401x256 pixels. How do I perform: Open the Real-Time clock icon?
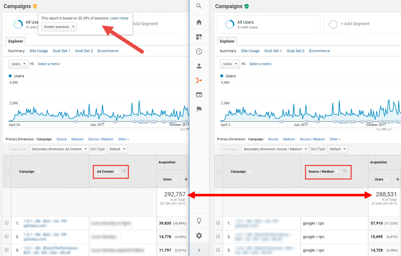click(199, 52)
